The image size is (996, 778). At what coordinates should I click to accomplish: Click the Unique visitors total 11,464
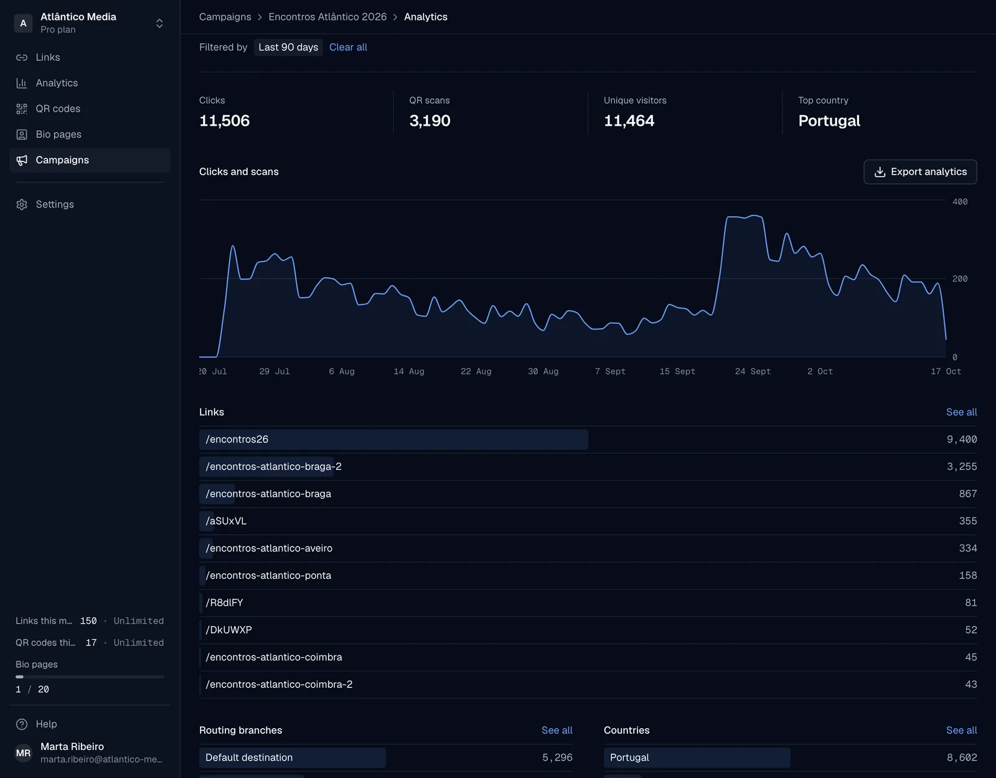(629, 121)
